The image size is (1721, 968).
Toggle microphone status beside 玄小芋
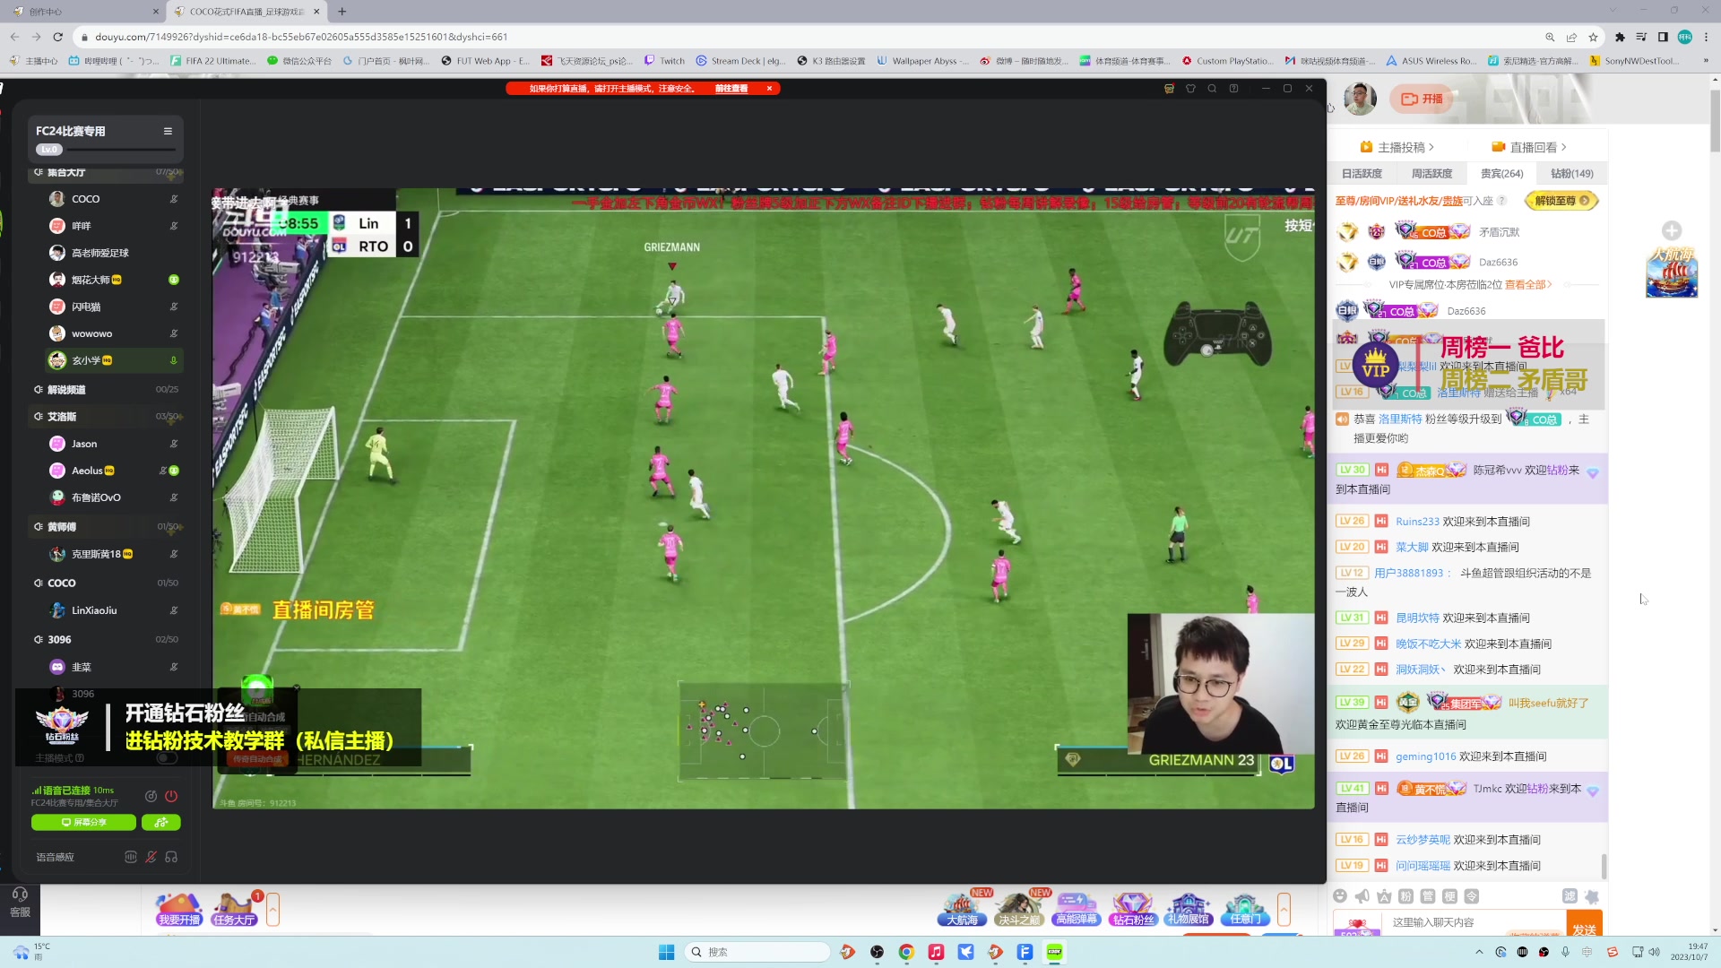tap(174, 360)
